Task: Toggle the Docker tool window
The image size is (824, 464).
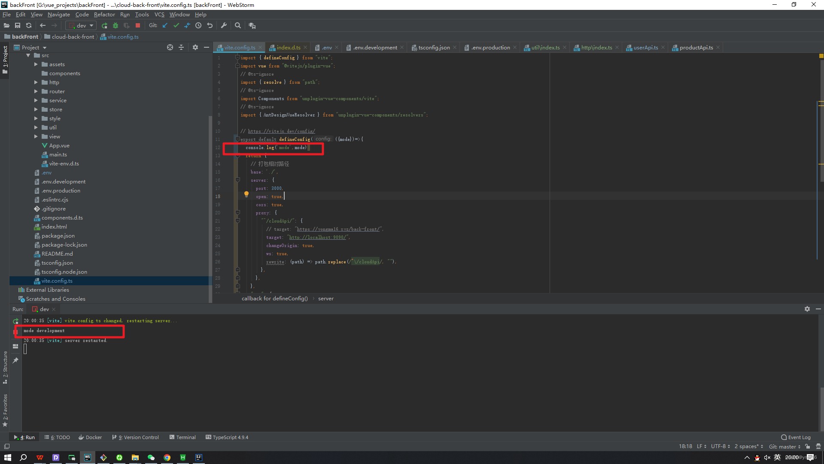Action: pos(90,437)
